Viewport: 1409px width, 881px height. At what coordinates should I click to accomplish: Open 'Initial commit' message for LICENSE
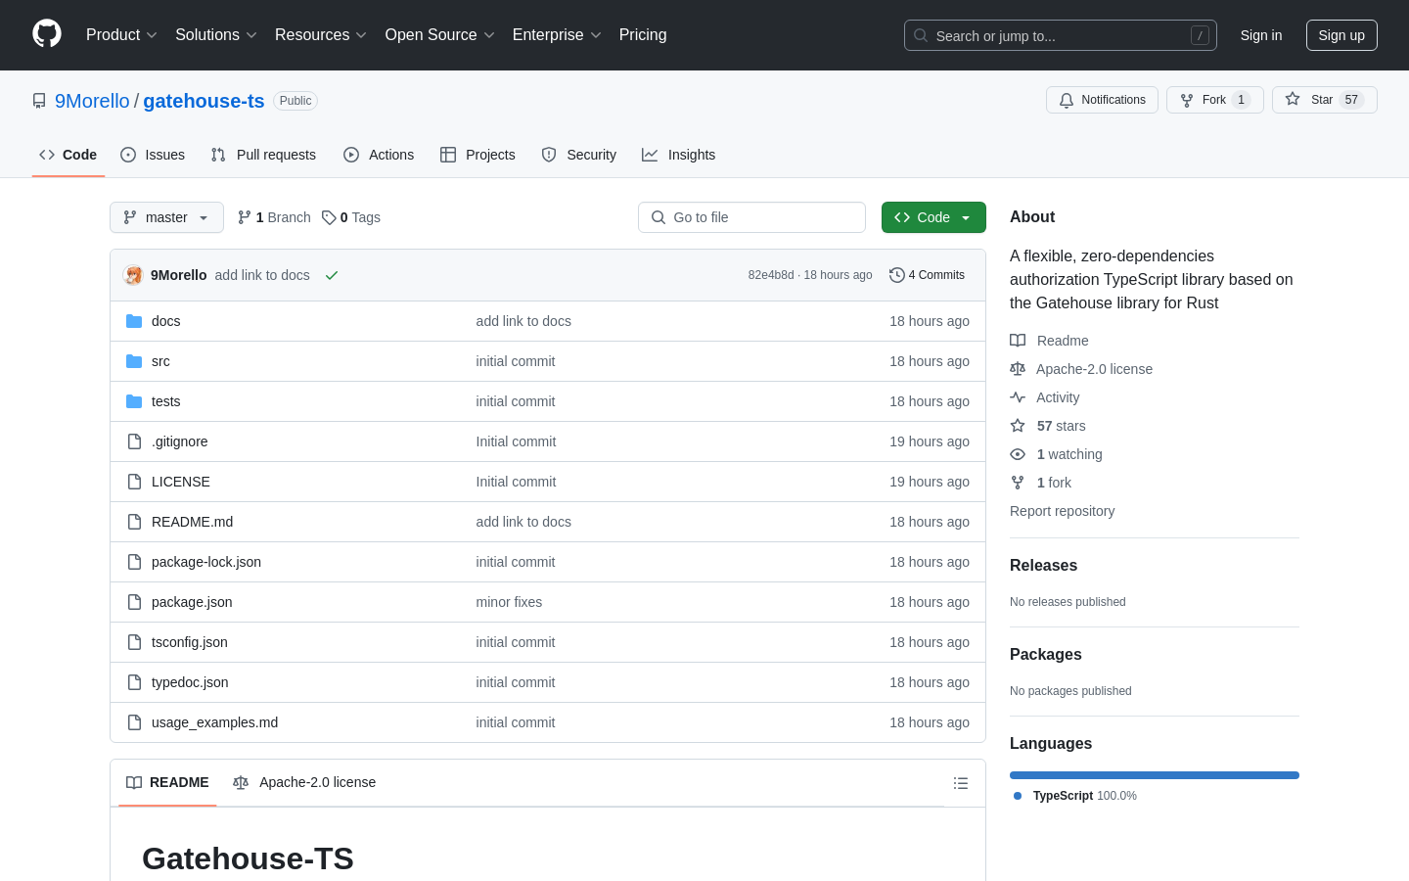516,482
